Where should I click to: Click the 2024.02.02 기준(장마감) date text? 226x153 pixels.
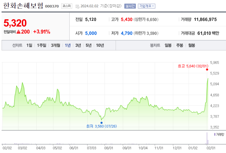101,6
